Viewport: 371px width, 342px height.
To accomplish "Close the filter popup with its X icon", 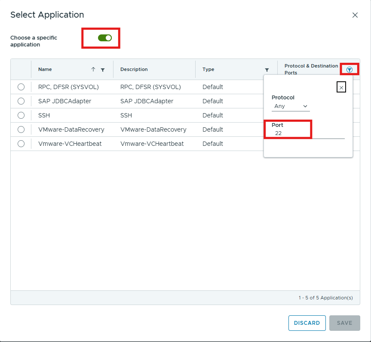I will [341, 87].
